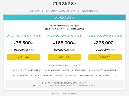The image size is (129, 96).
Task: Click the ¥38,500/月 price text
Action: pos(24,43)
